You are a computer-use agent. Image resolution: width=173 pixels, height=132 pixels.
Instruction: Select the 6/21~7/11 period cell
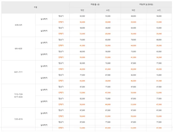pyautogui.click(x=18, y=72)
